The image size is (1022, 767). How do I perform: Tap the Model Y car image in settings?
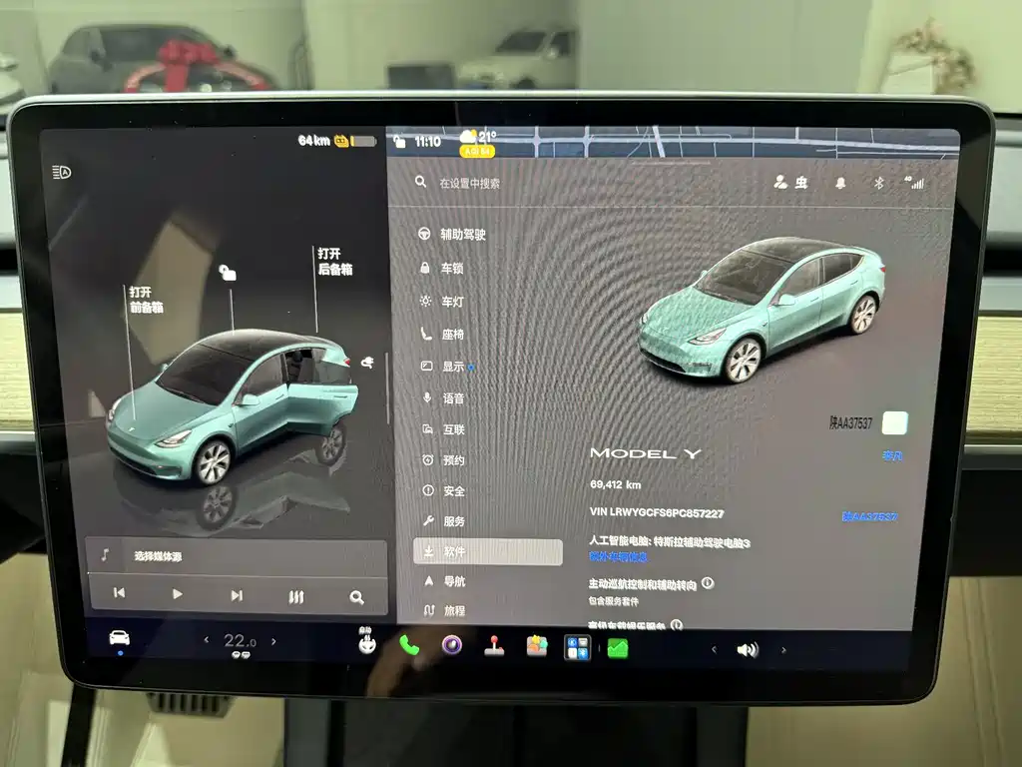click(x=762, y=309)
